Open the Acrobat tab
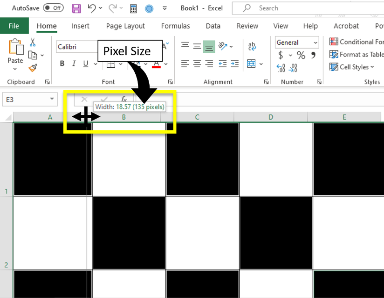Screen dimensions: 384x298 346,26
